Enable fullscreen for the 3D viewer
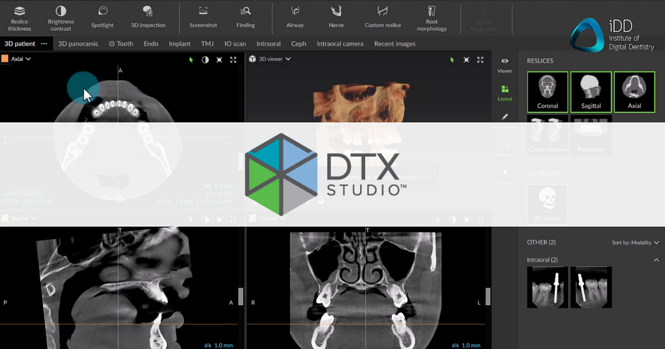The image size is (665, 349). pos(480,59)
